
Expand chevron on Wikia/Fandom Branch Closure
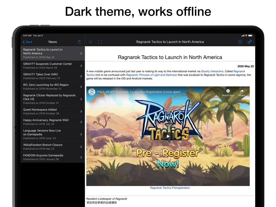coord(81,147)
